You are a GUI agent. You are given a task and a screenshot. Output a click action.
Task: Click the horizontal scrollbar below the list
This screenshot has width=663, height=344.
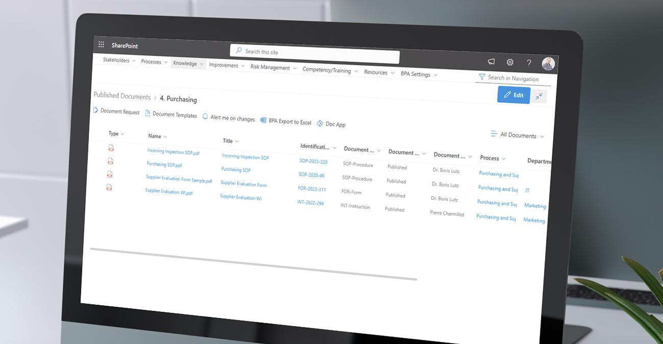254,264
